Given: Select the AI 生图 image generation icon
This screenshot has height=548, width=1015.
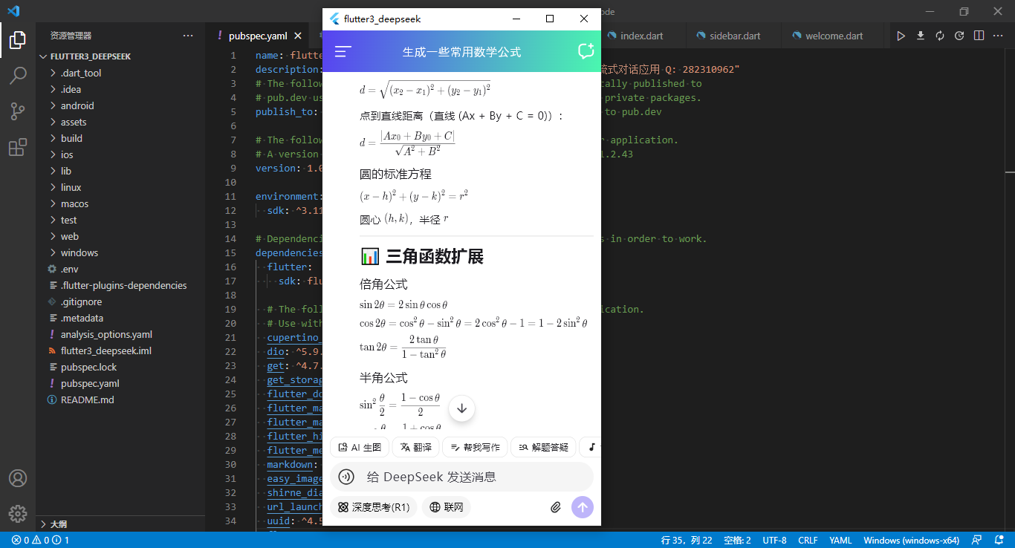Looking at the screenshot, I should [x=344, y=447].
